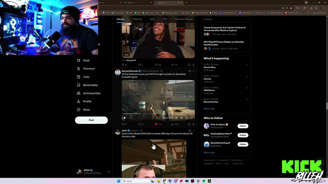Screen dimensions: 328x184
Task: Open the BAU list tab
Action: [x=152, y=19]
